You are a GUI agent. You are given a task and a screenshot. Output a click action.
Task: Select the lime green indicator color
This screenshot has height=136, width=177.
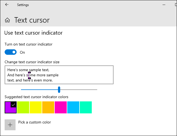pos(23,107)
